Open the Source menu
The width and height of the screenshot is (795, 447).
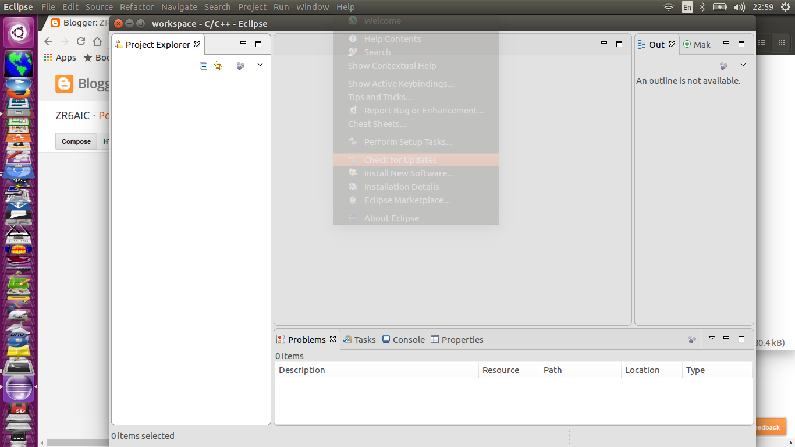click(99, 7)
